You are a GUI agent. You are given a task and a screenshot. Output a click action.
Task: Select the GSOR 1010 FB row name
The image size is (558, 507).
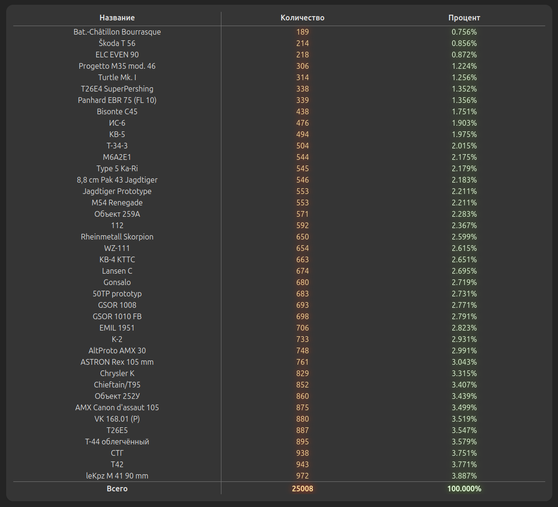[117, 316]
